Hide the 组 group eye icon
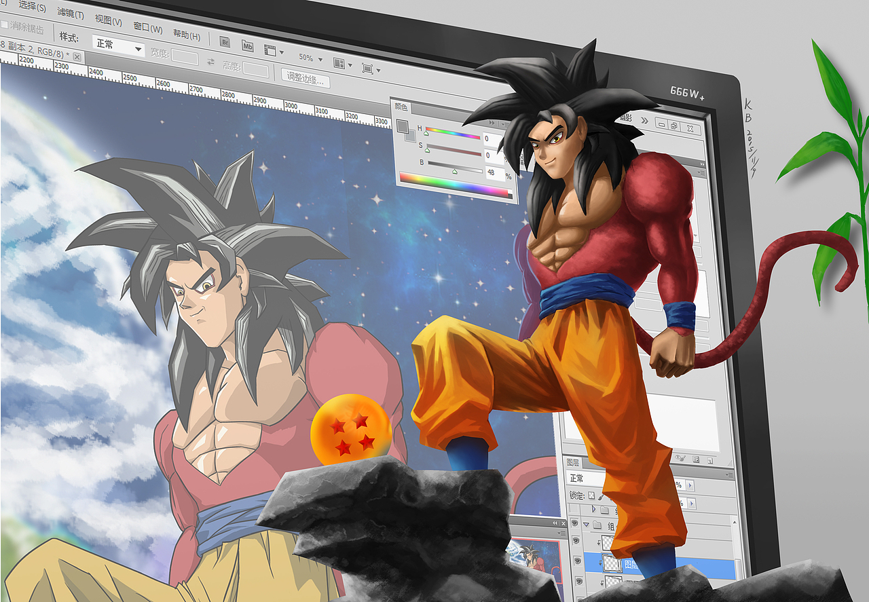This screenshot has width=869, height=602. coord(575,523)
